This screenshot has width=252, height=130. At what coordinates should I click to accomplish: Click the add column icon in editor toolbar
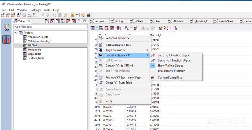click(x=127, y=28)
